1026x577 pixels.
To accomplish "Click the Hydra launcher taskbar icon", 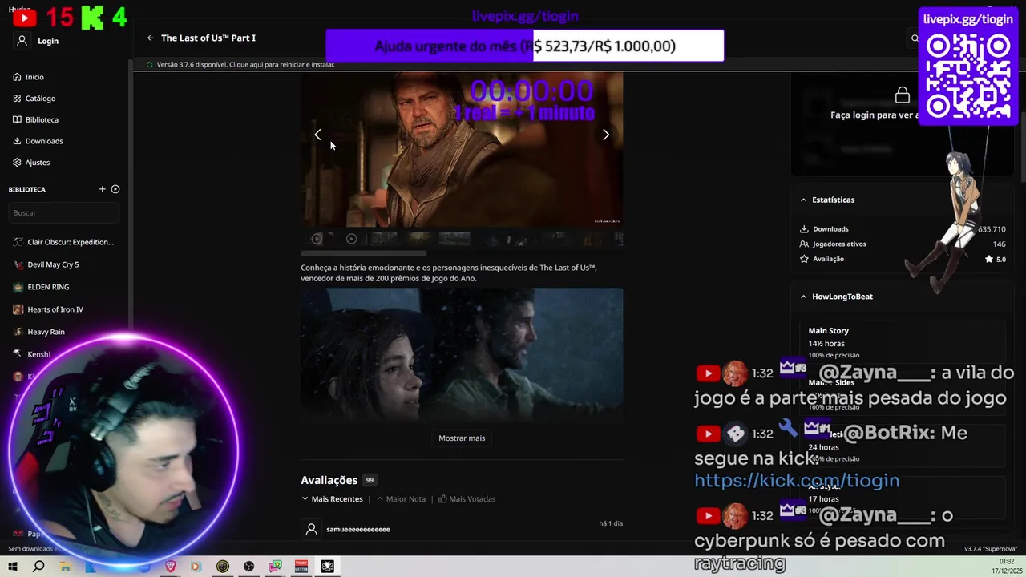I will coord(327,567).
